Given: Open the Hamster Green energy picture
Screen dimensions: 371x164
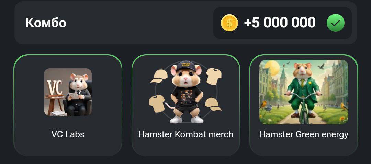Looking at the screenshot, I should click(x=304, y=92).
